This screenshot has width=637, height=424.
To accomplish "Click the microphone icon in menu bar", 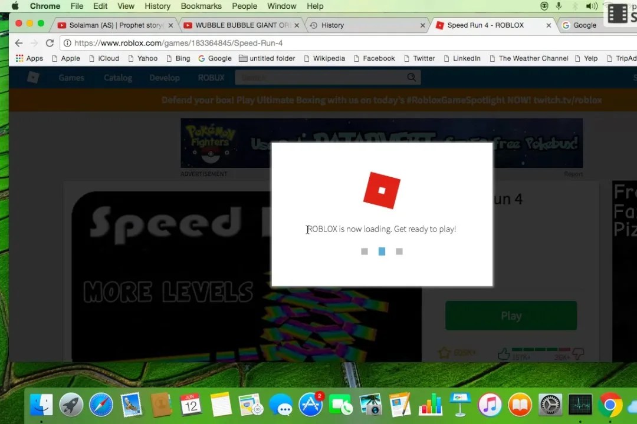I will tap(559, 6).
